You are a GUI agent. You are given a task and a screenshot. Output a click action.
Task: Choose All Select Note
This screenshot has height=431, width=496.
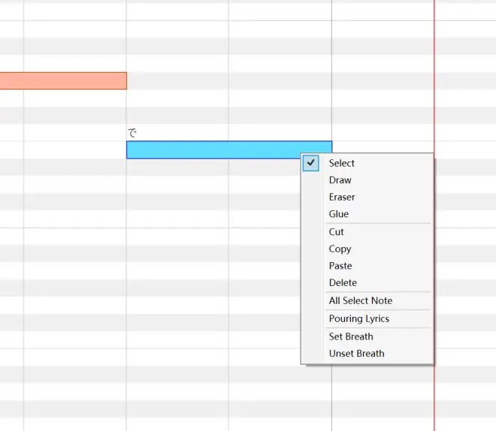(367, 301)
